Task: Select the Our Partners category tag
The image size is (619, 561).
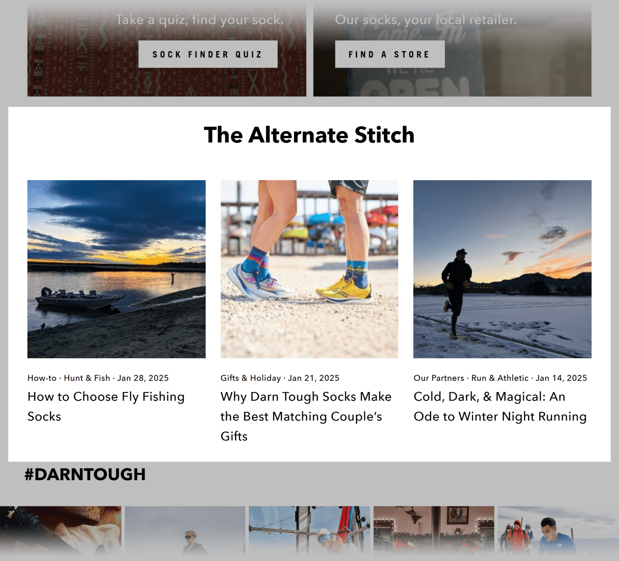Action: coord(439,378)
